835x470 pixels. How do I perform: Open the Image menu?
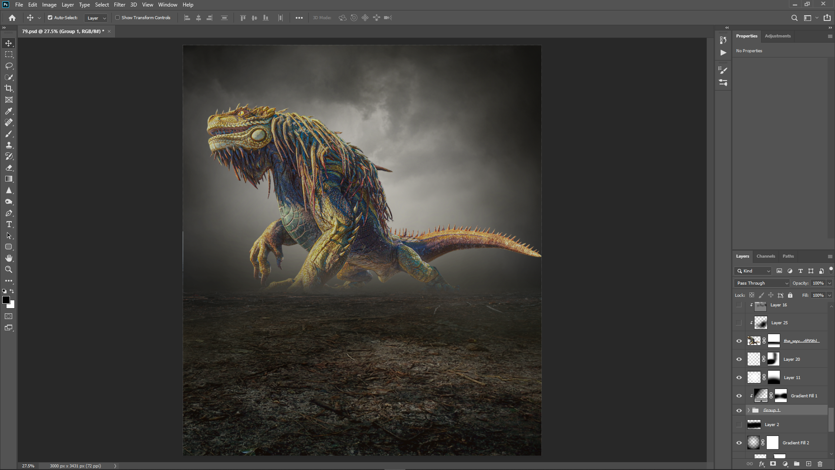[49, 5]
